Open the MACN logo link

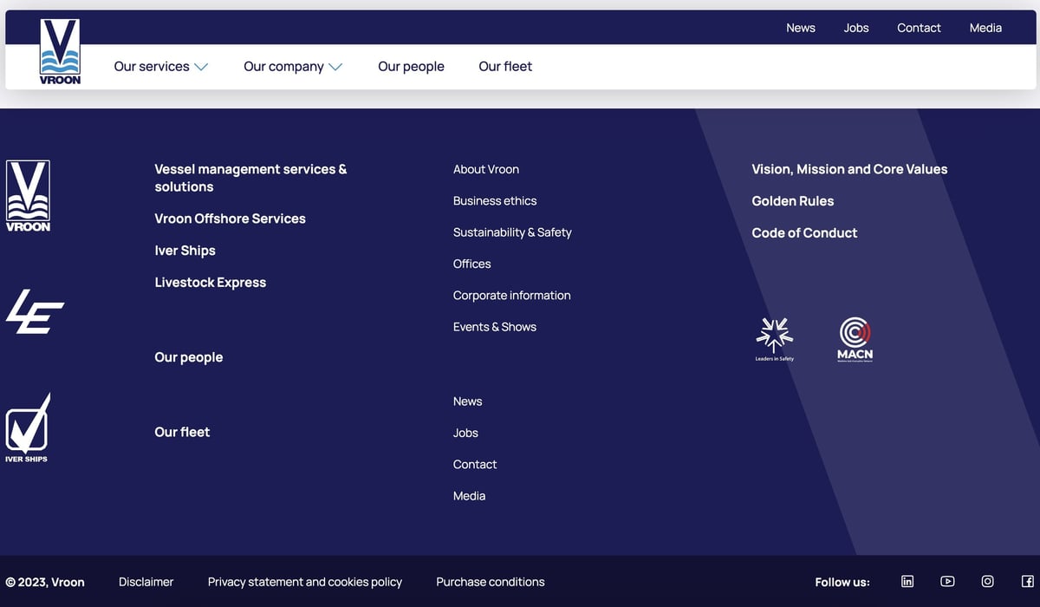tap(855, 339)
